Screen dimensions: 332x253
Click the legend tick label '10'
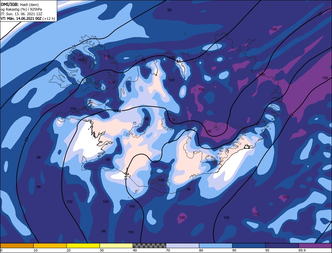click(36, 250)
